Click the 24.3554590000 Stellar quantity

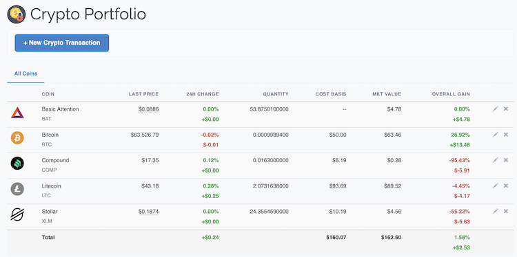[x=270, y=212]
